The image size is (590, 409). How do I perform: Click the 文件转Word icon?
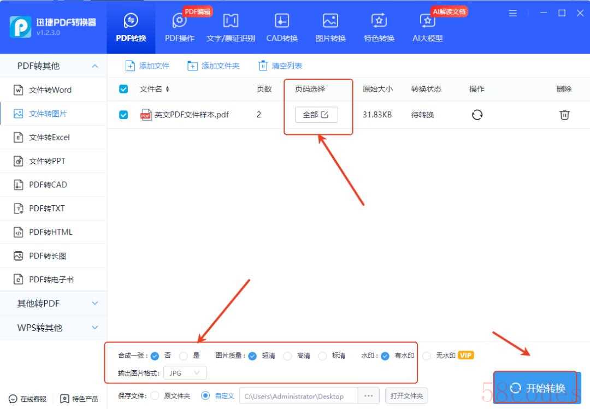tap(19, 90)
